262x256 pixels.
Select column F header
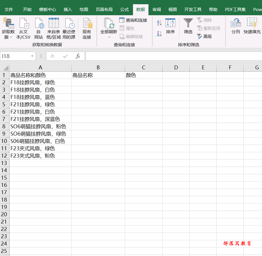pos(230,68)
